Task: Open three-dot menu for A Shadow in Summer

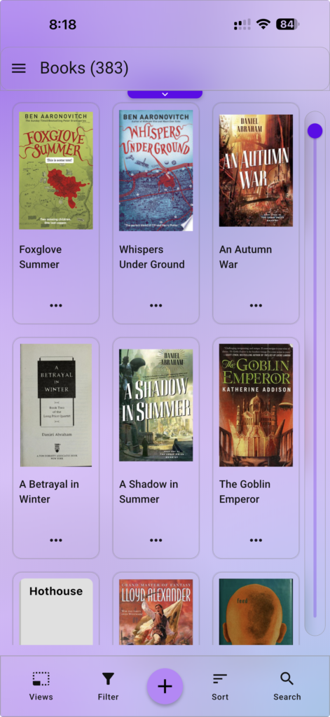Action: (x=156, y=540)
